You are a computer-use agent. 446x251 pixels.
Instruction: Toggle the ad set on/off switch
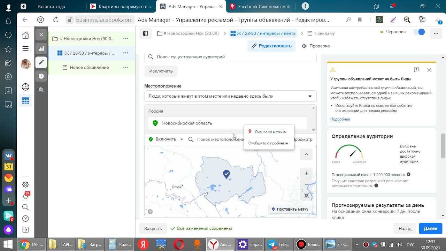click(x=419, y=32)
